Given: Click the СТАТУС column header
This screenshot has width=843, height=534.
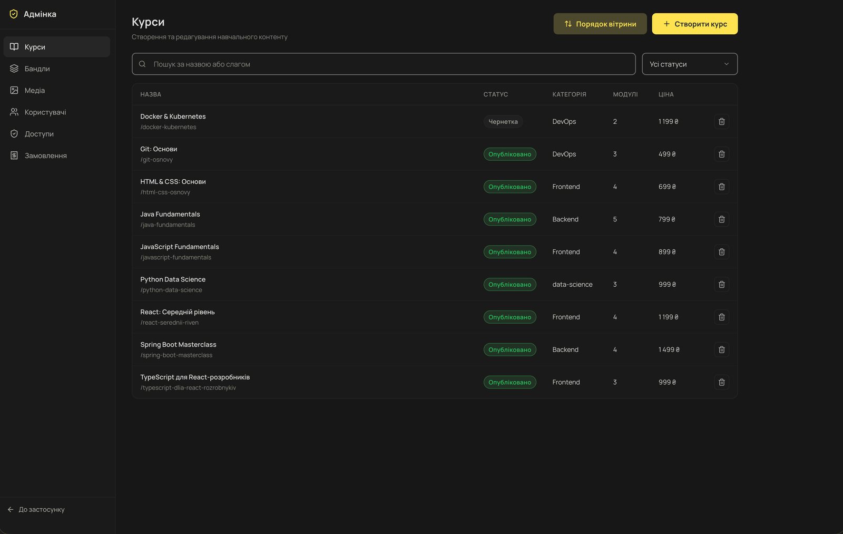Looking at the screenshot, I should pyautogui.click(x=496, y=94).
